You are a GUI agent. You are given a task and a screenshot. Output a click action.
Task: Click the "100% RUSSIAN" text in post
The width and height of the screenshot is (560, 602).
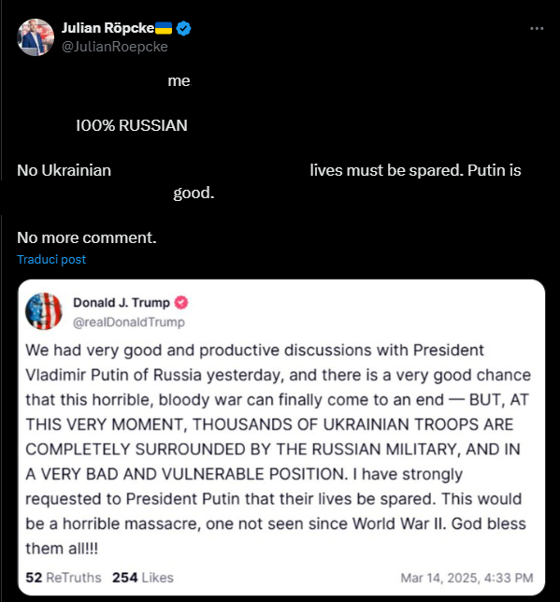(132, 125)
